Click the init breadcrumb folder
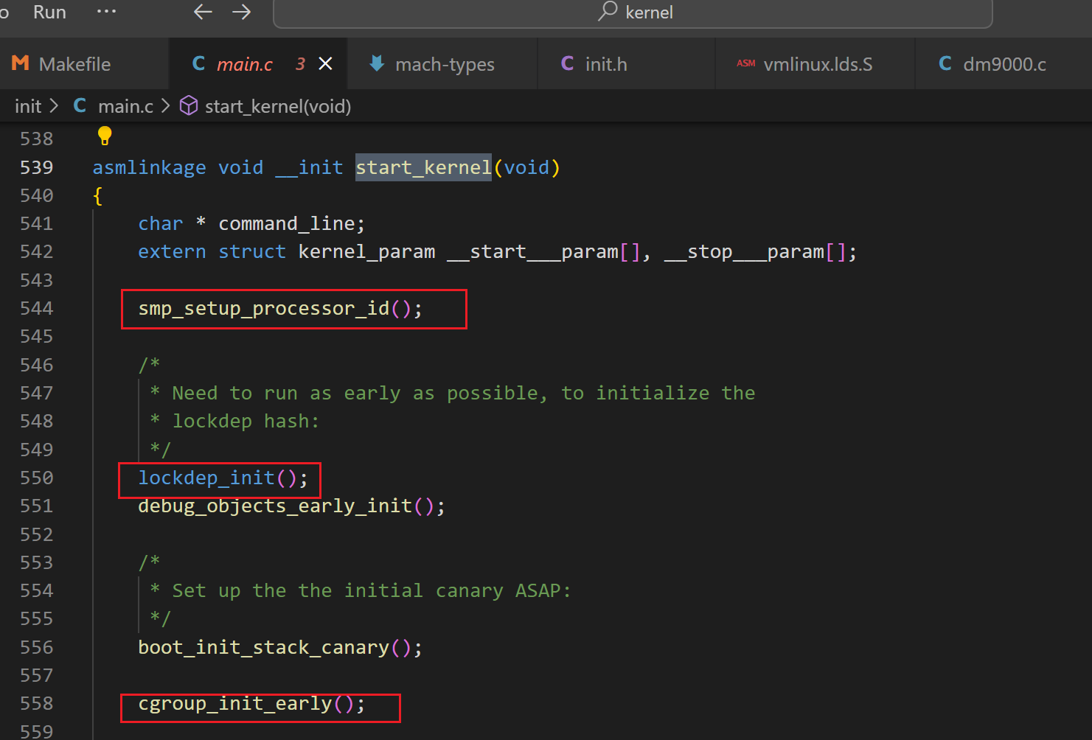This screenshot has height=740, width=1092. point(28,106)
